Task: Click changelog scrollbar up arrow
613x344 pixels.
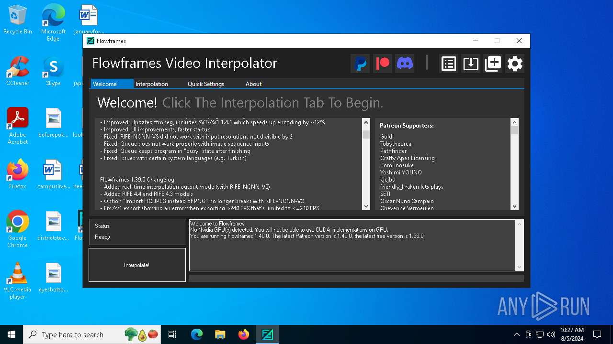Action: click(366, 122)
